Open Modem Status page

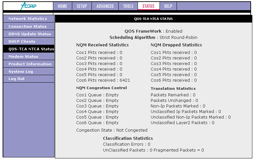click(29, 57)
